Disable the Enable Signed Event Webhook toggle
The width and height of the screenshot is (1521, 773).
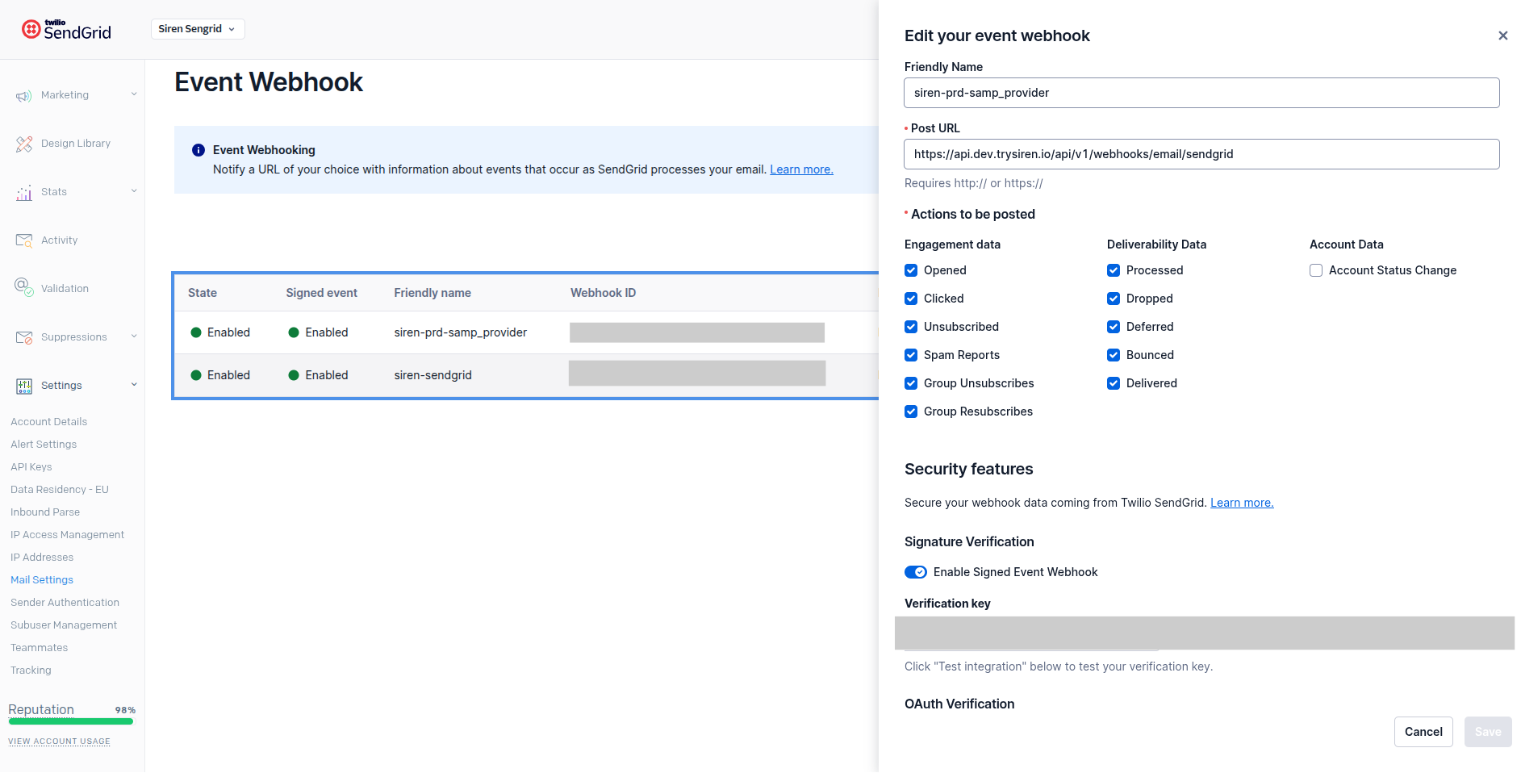click(x=916, y=572)
